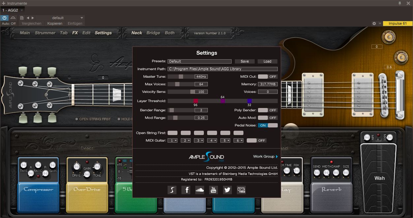
Task: Click the Compressor GAIN knob
Action: click(53, 165)
